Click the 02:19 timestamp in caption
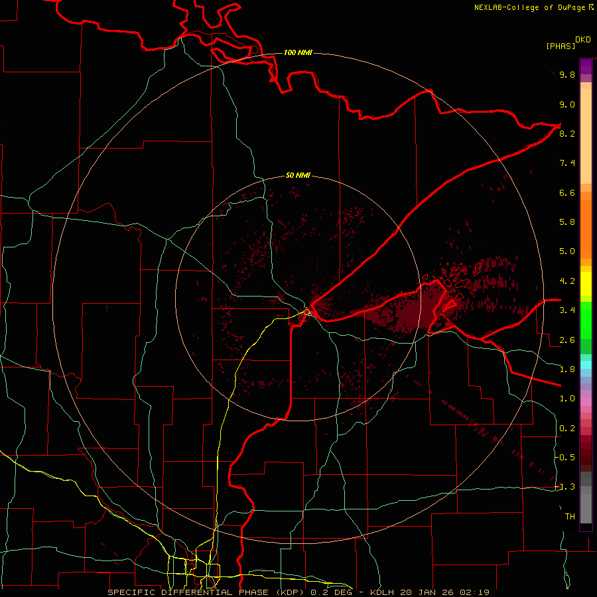This screenshot has width=597, height=597. tap(474, 592)
